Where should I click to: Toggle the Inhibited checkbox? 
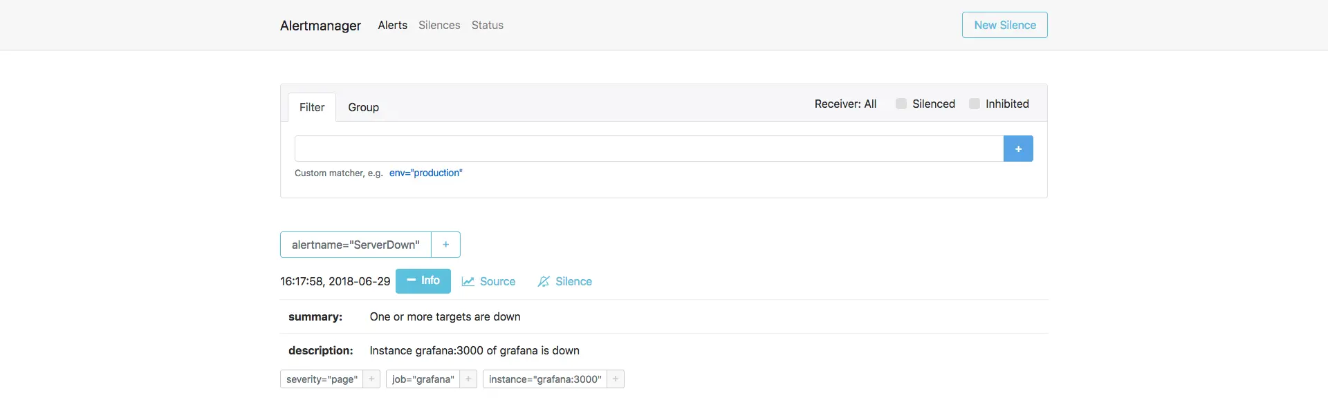click(x=975, y=104)
